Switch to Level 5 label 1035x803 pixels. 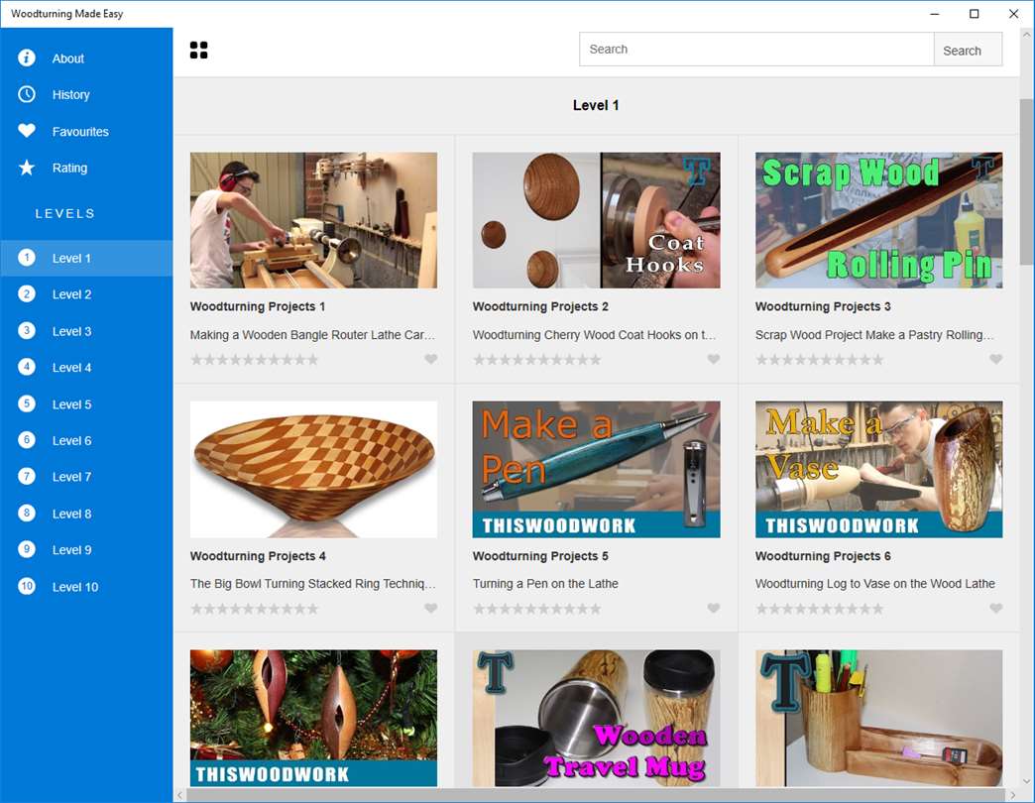[x=72, y=404]
